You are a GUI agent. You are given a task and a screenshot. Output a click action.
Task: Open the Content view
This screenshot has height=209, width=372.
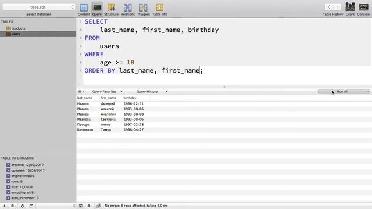84,9
